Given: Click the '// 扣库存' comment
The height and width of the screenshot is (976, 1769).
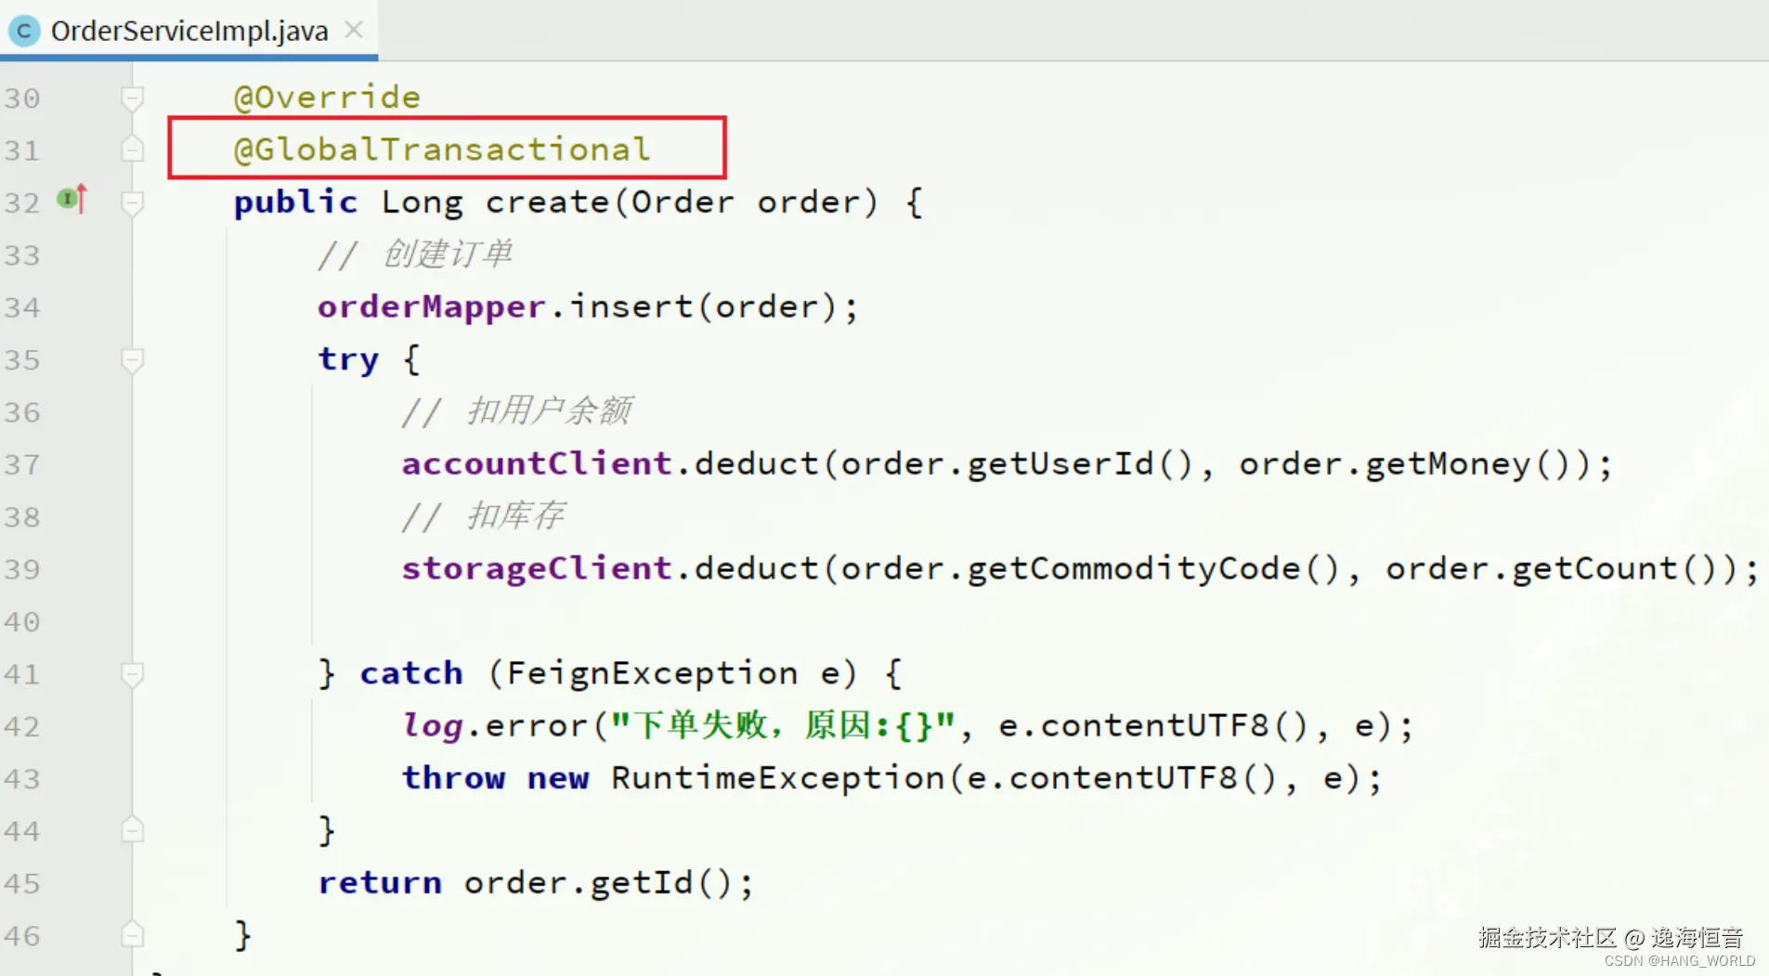Looking at the screenshot, I should pos(483,515).
